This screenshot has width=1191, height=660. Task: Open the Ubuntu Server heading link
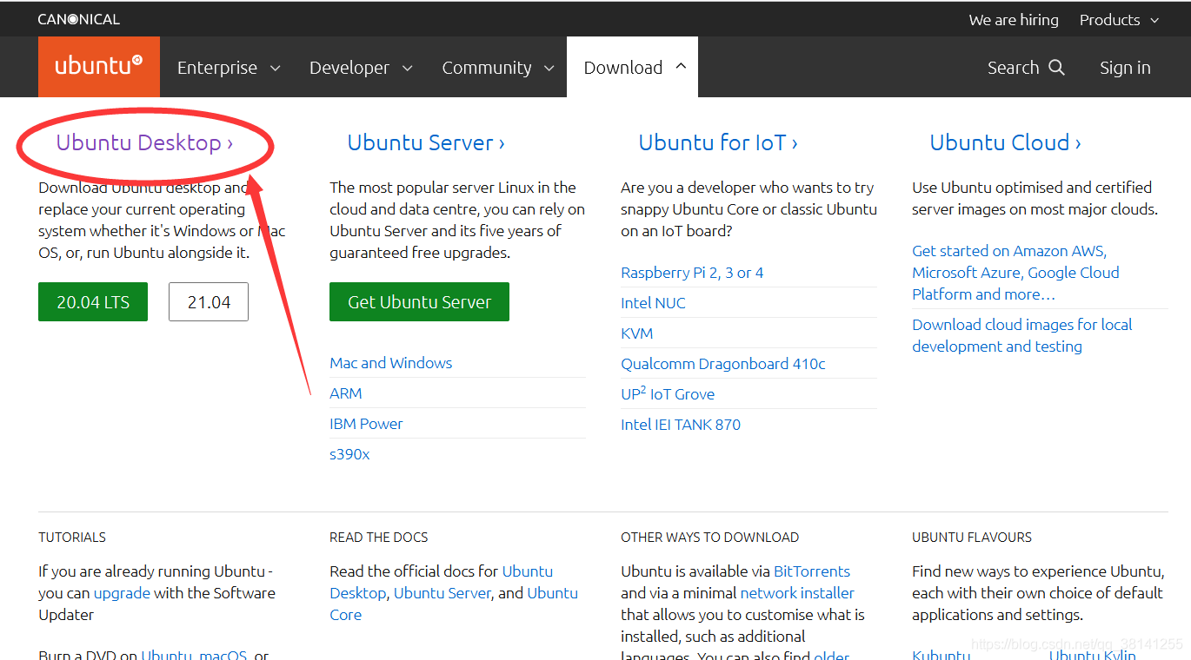pyautogui.click(x=426, y=142)
